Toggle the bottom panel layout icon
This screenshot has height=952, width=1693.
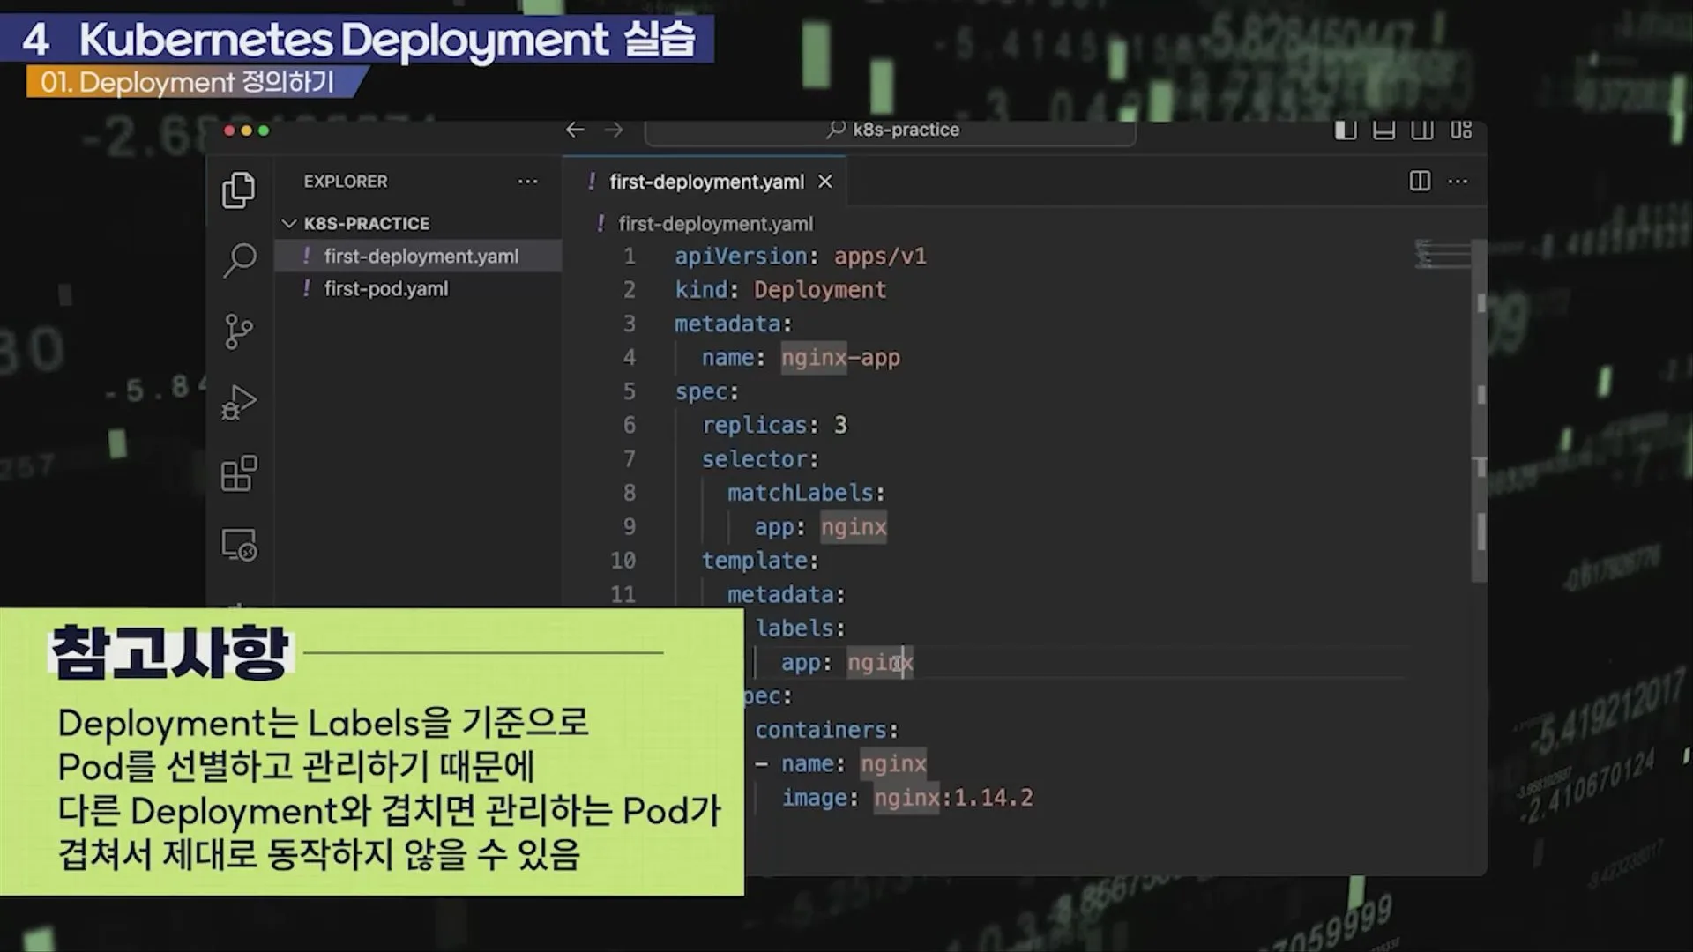(1384, 130)
